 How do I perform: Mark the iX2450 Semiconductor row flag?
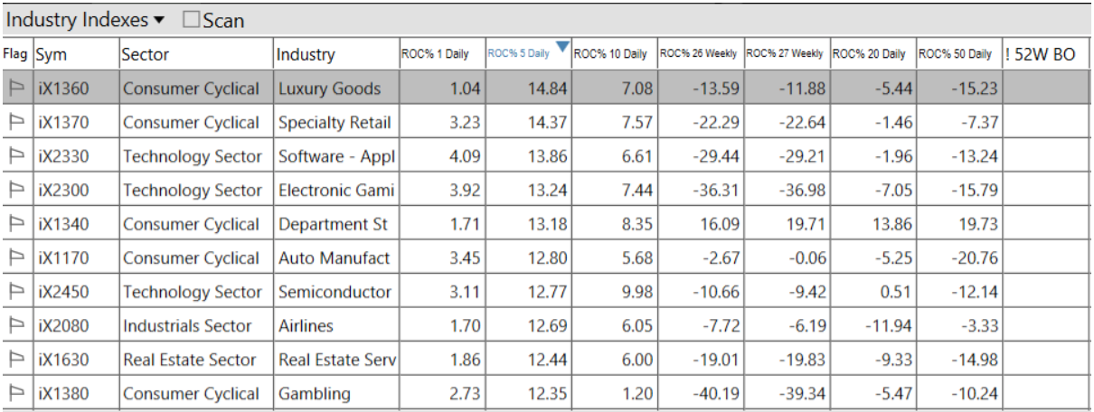(x=16, y=292)
